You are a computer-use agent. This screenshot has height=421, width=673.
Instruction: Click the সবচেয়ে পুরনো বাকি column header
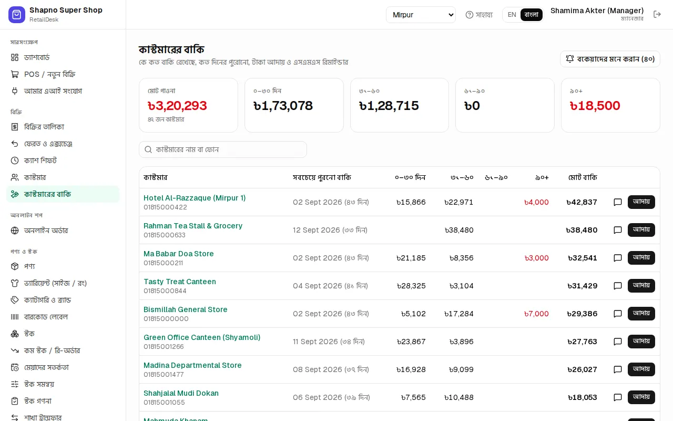tap(322, 177)
